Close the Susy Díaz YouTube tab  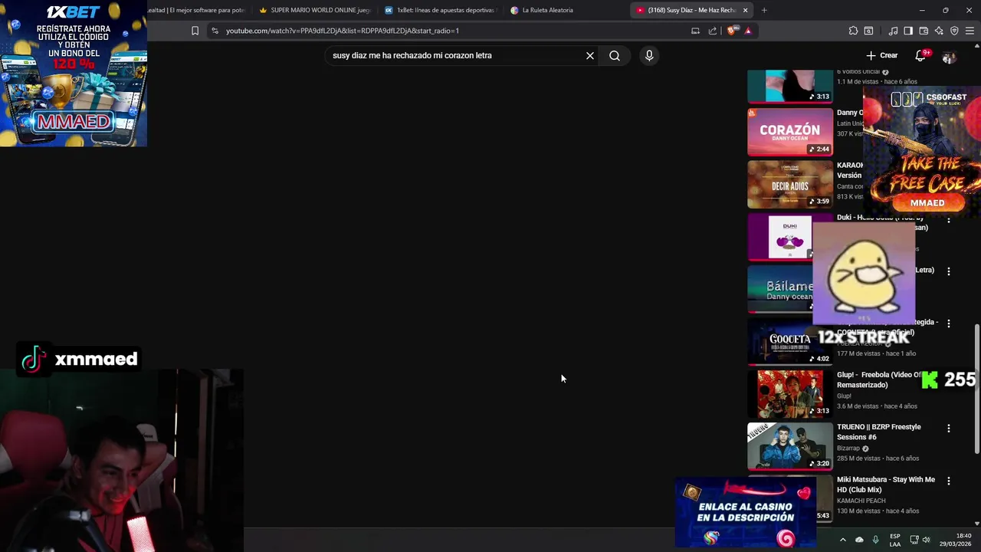point(745,10)
